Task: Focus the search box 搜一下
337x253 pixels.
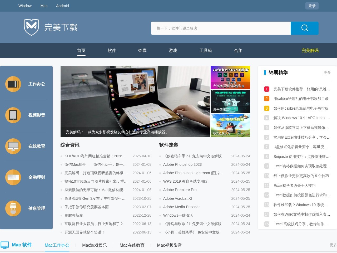Action: tap(221, 28)
